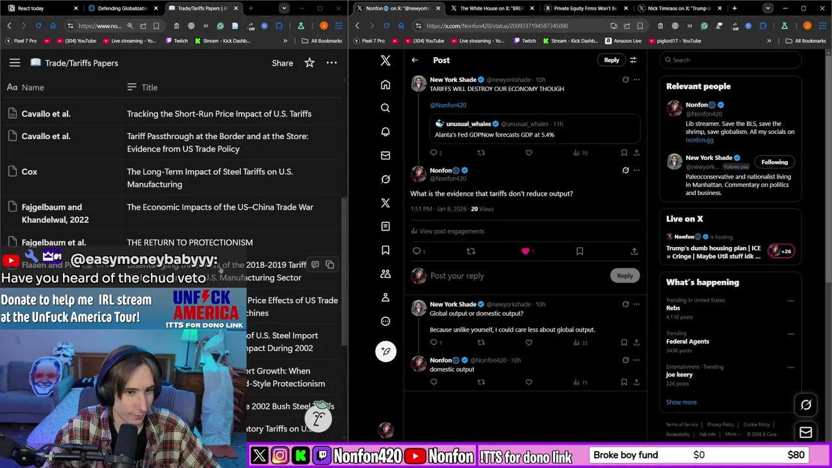
Task: Open the Amazon Live bookmark in the right browser
Action: coord(623,41)
